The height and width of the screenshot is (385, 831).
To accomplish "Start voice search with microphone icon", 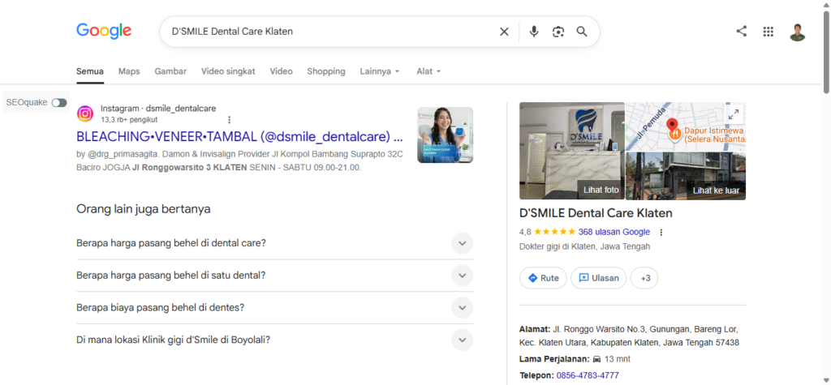I will tap(534, 32).
